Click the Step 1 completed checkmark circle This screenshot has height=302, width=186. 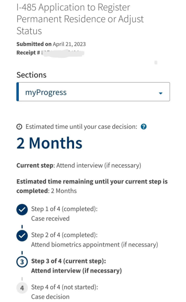22,210
